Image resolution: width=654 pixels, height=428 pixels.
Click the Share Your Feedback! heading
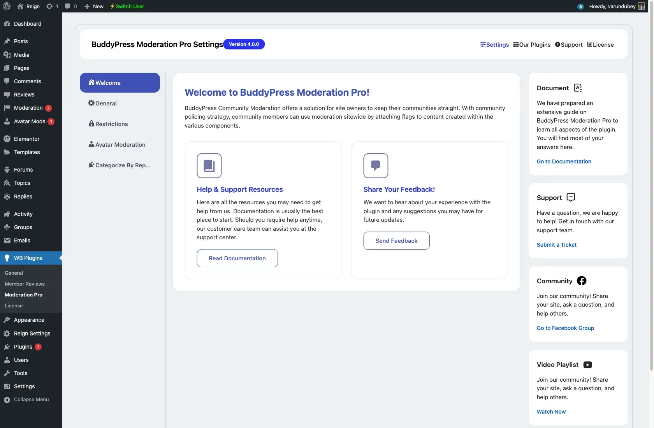pos(399,189)
